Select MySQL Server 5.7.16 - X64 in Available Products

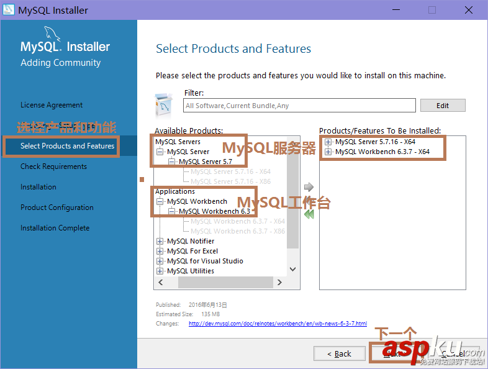(x=230, y=171)
